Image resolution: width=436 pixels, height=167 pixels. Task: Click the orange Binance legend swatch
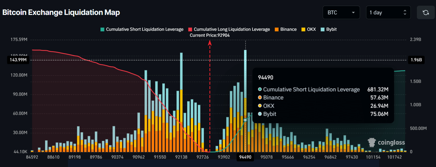(x=277, y=29)
